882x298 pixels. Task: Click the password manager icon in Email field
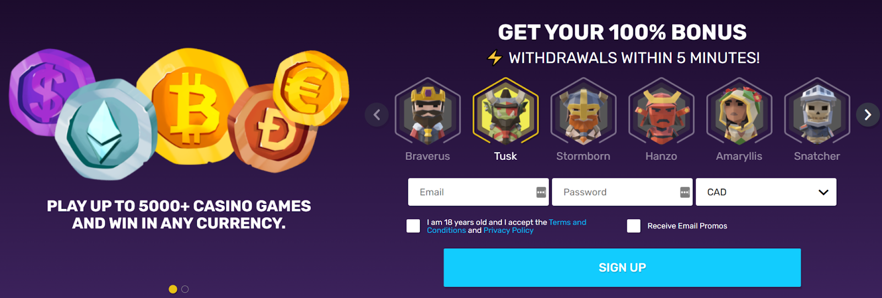541,192
